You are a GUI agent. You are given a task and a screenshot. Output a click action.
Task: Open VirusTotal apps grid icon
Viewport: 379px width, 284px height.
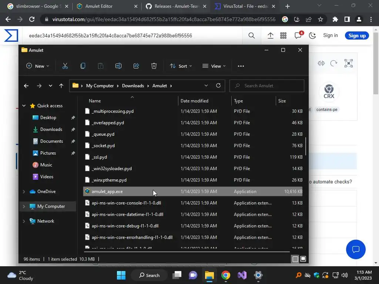[283, 36]
